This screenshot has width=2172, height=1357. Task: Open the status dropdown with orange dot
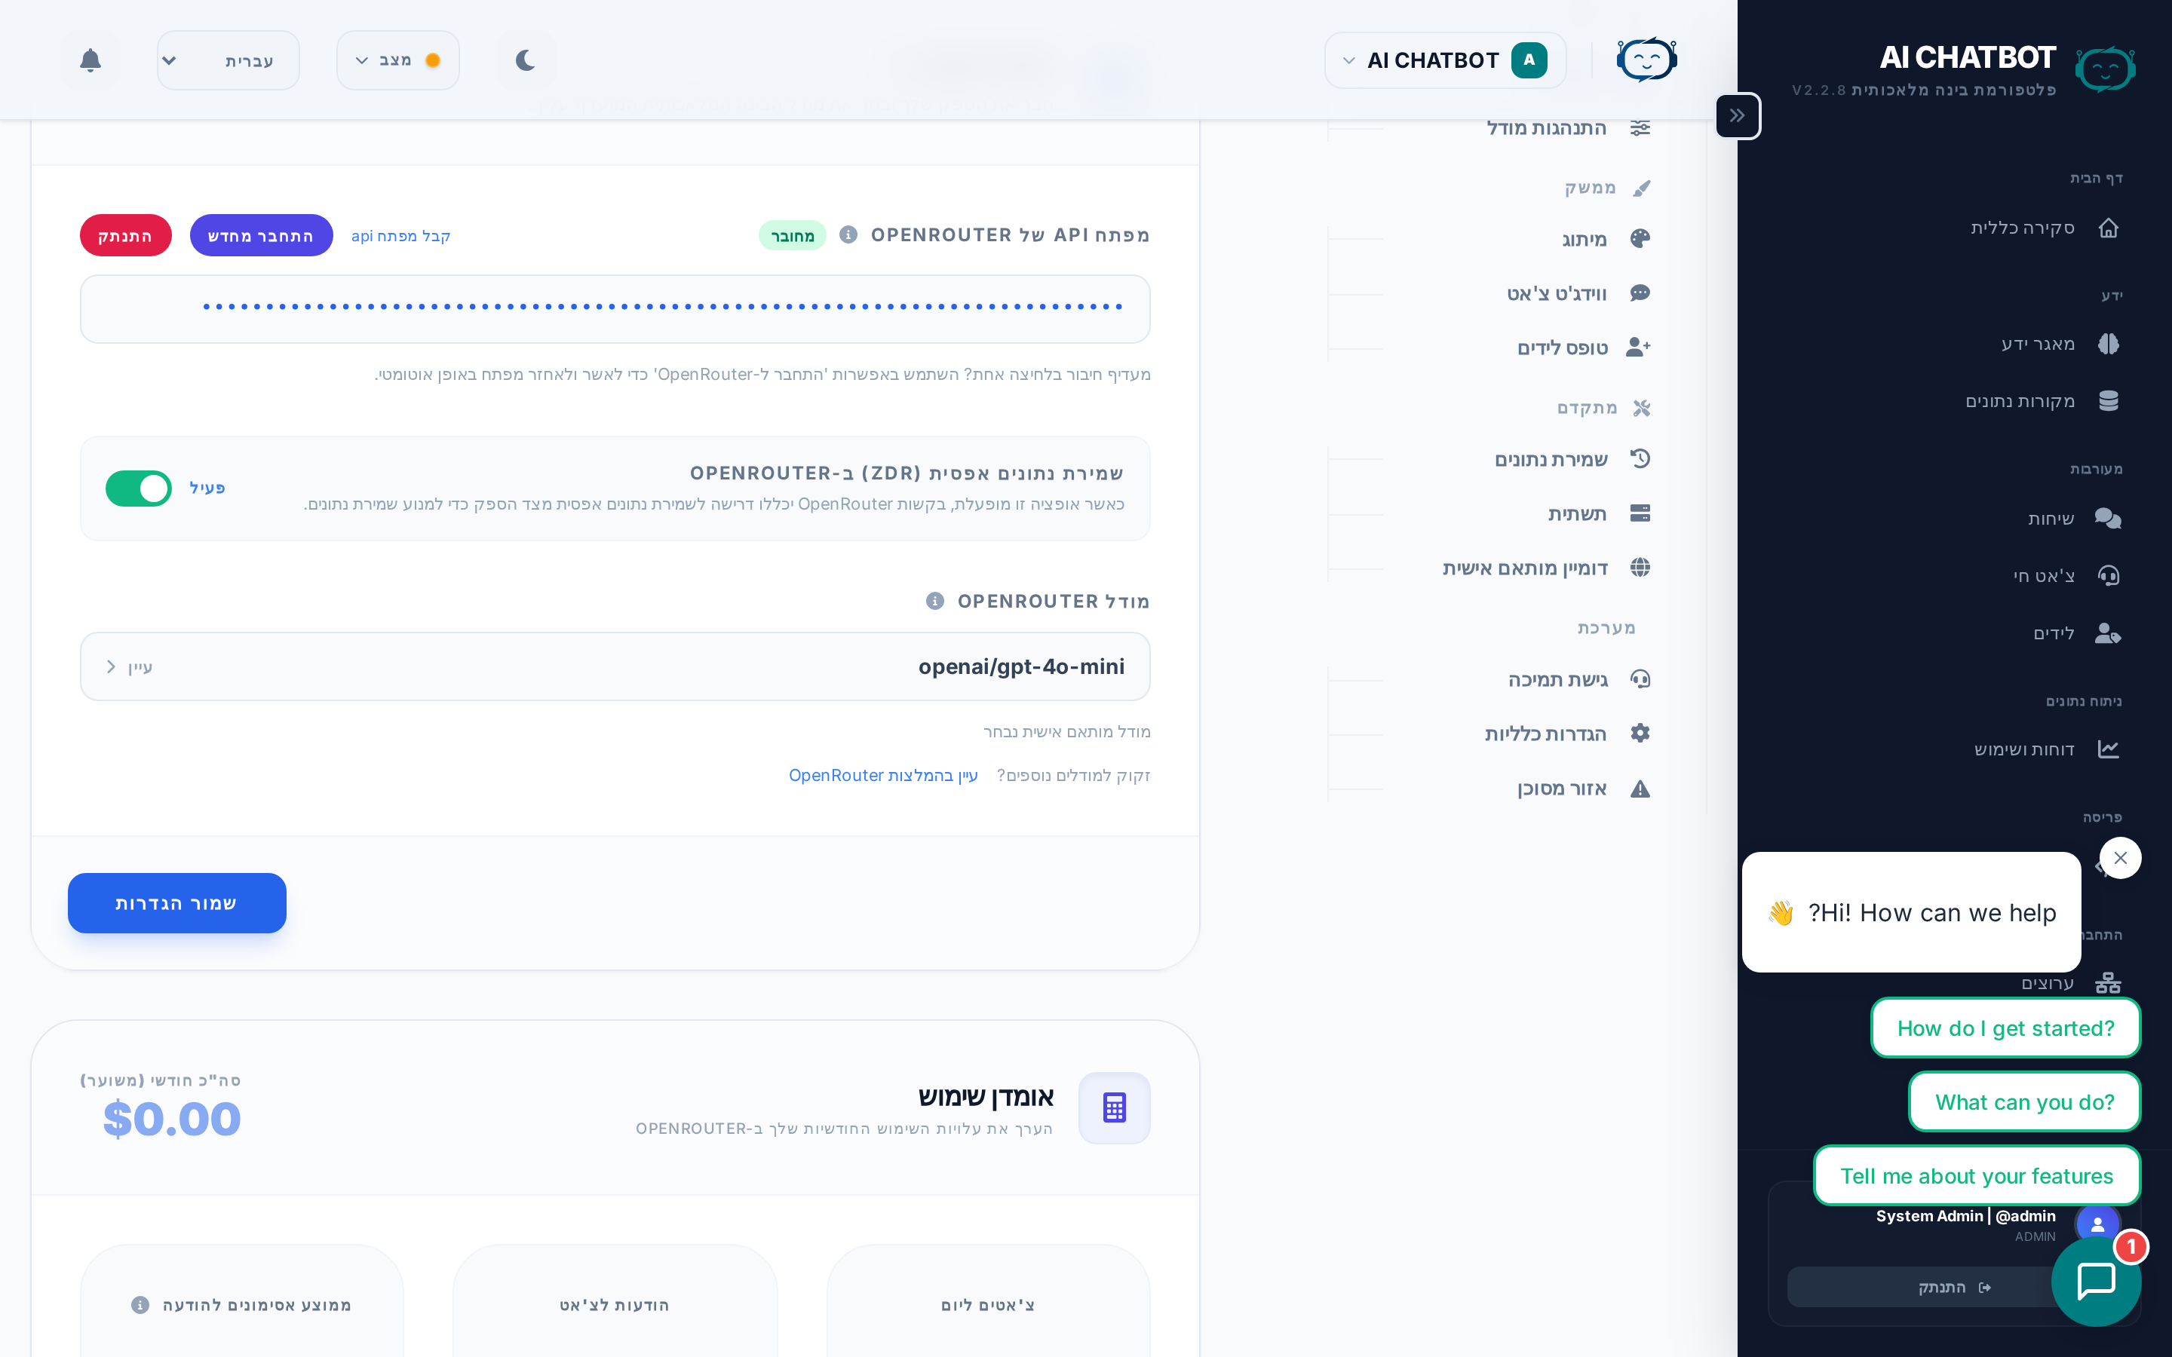[x=397, y=60]
